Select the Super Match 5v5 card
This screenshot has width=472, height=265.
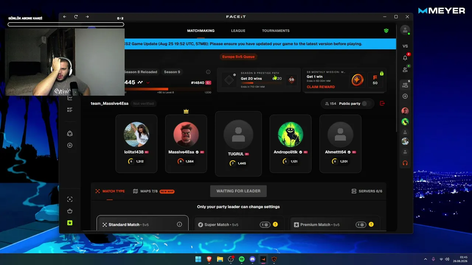[x=239, y=223]
